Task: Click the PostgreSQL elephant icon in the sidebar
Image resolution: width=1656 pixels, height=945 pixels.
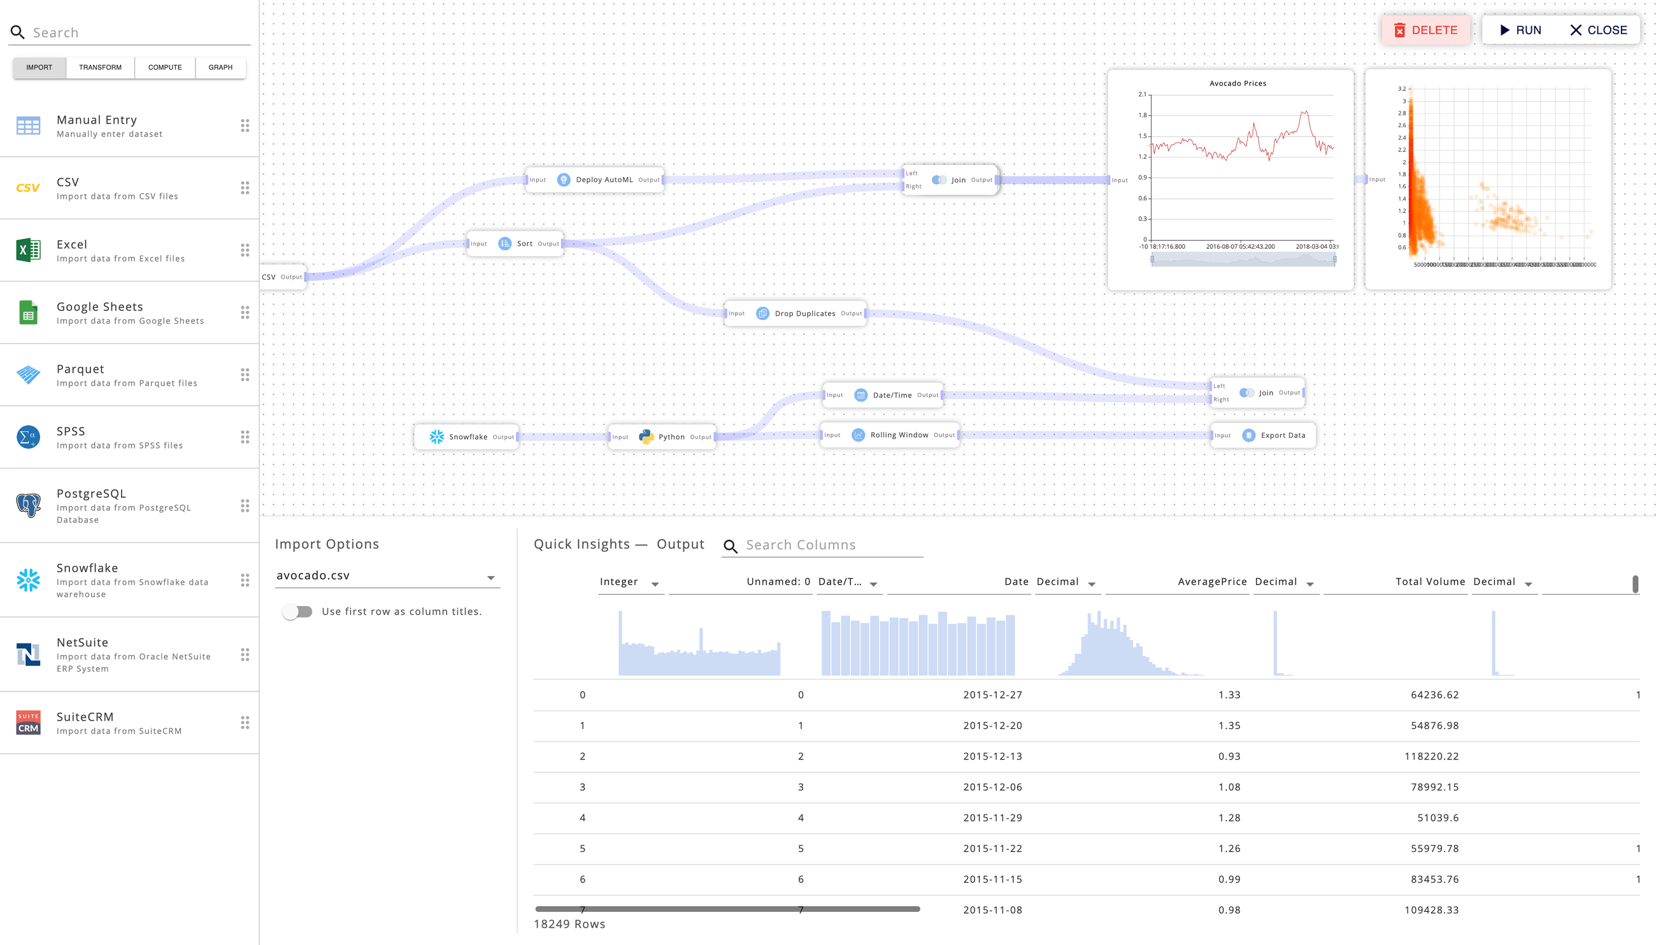Action: click(29, 505)
